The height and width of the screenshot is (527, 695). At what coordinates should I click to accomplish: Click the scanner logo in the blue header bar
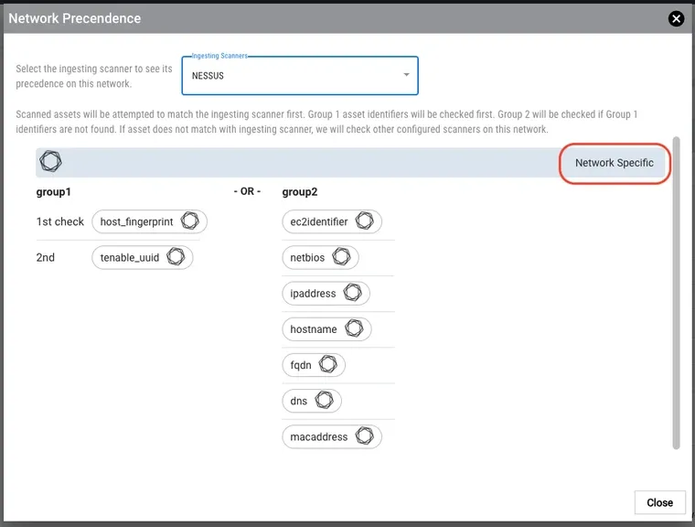click(x=50, y=161)
